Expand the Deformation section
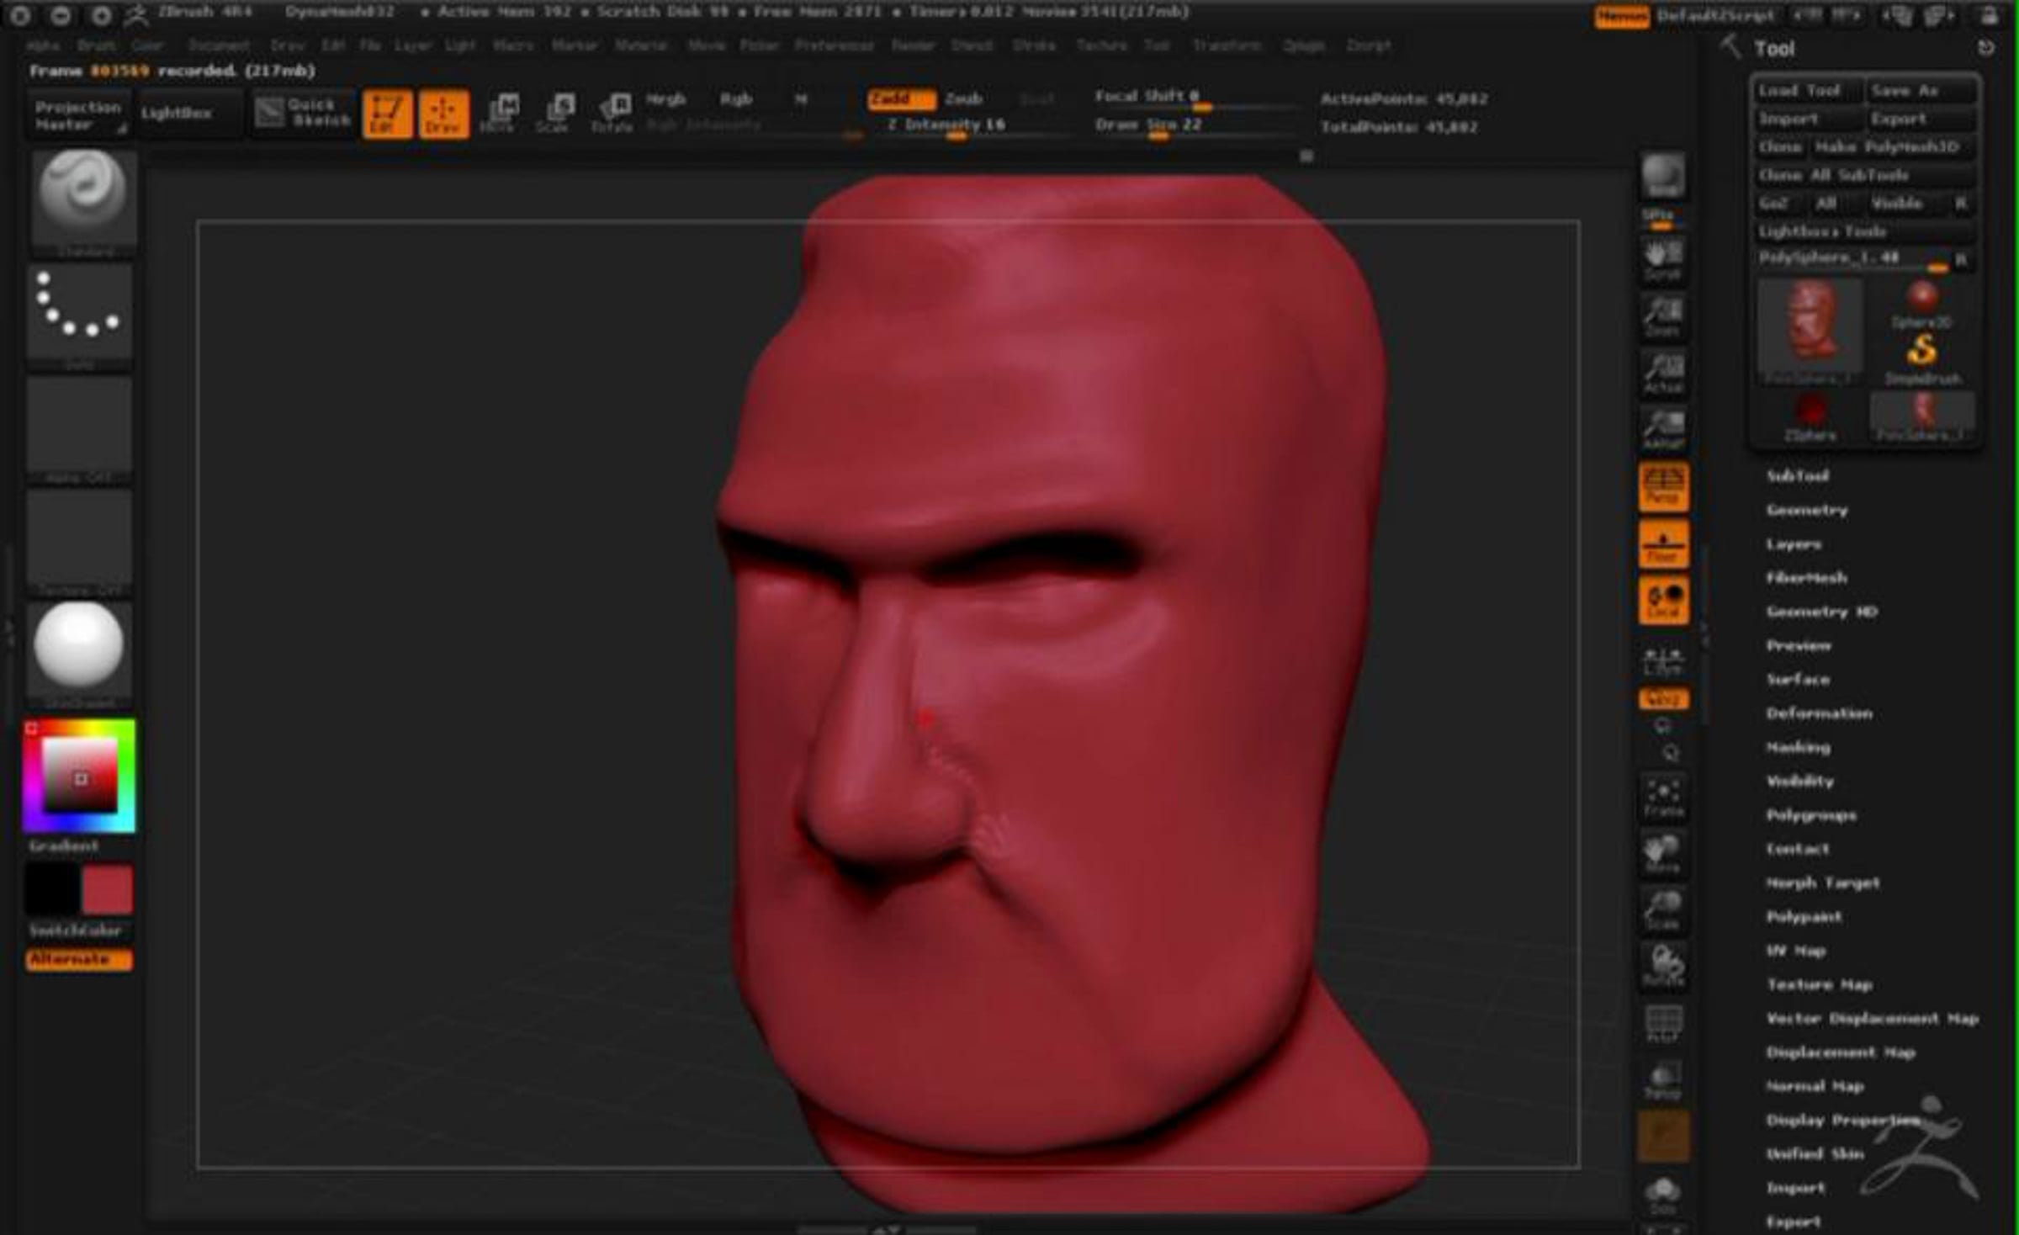 click(x=1818, y=713)
